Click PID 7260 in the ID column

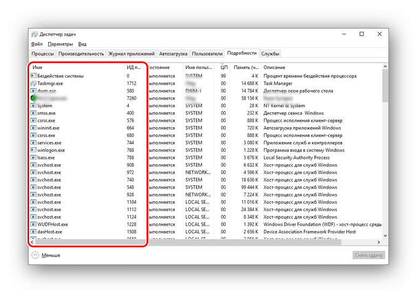click(x=131, y=98)
